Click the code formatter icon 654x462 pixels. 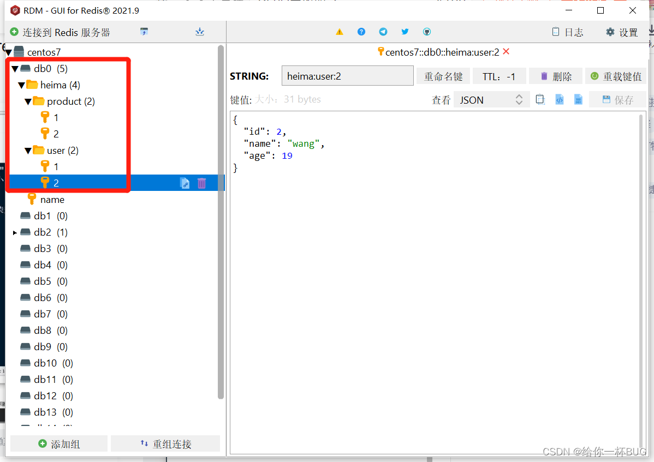pos(560,100)
